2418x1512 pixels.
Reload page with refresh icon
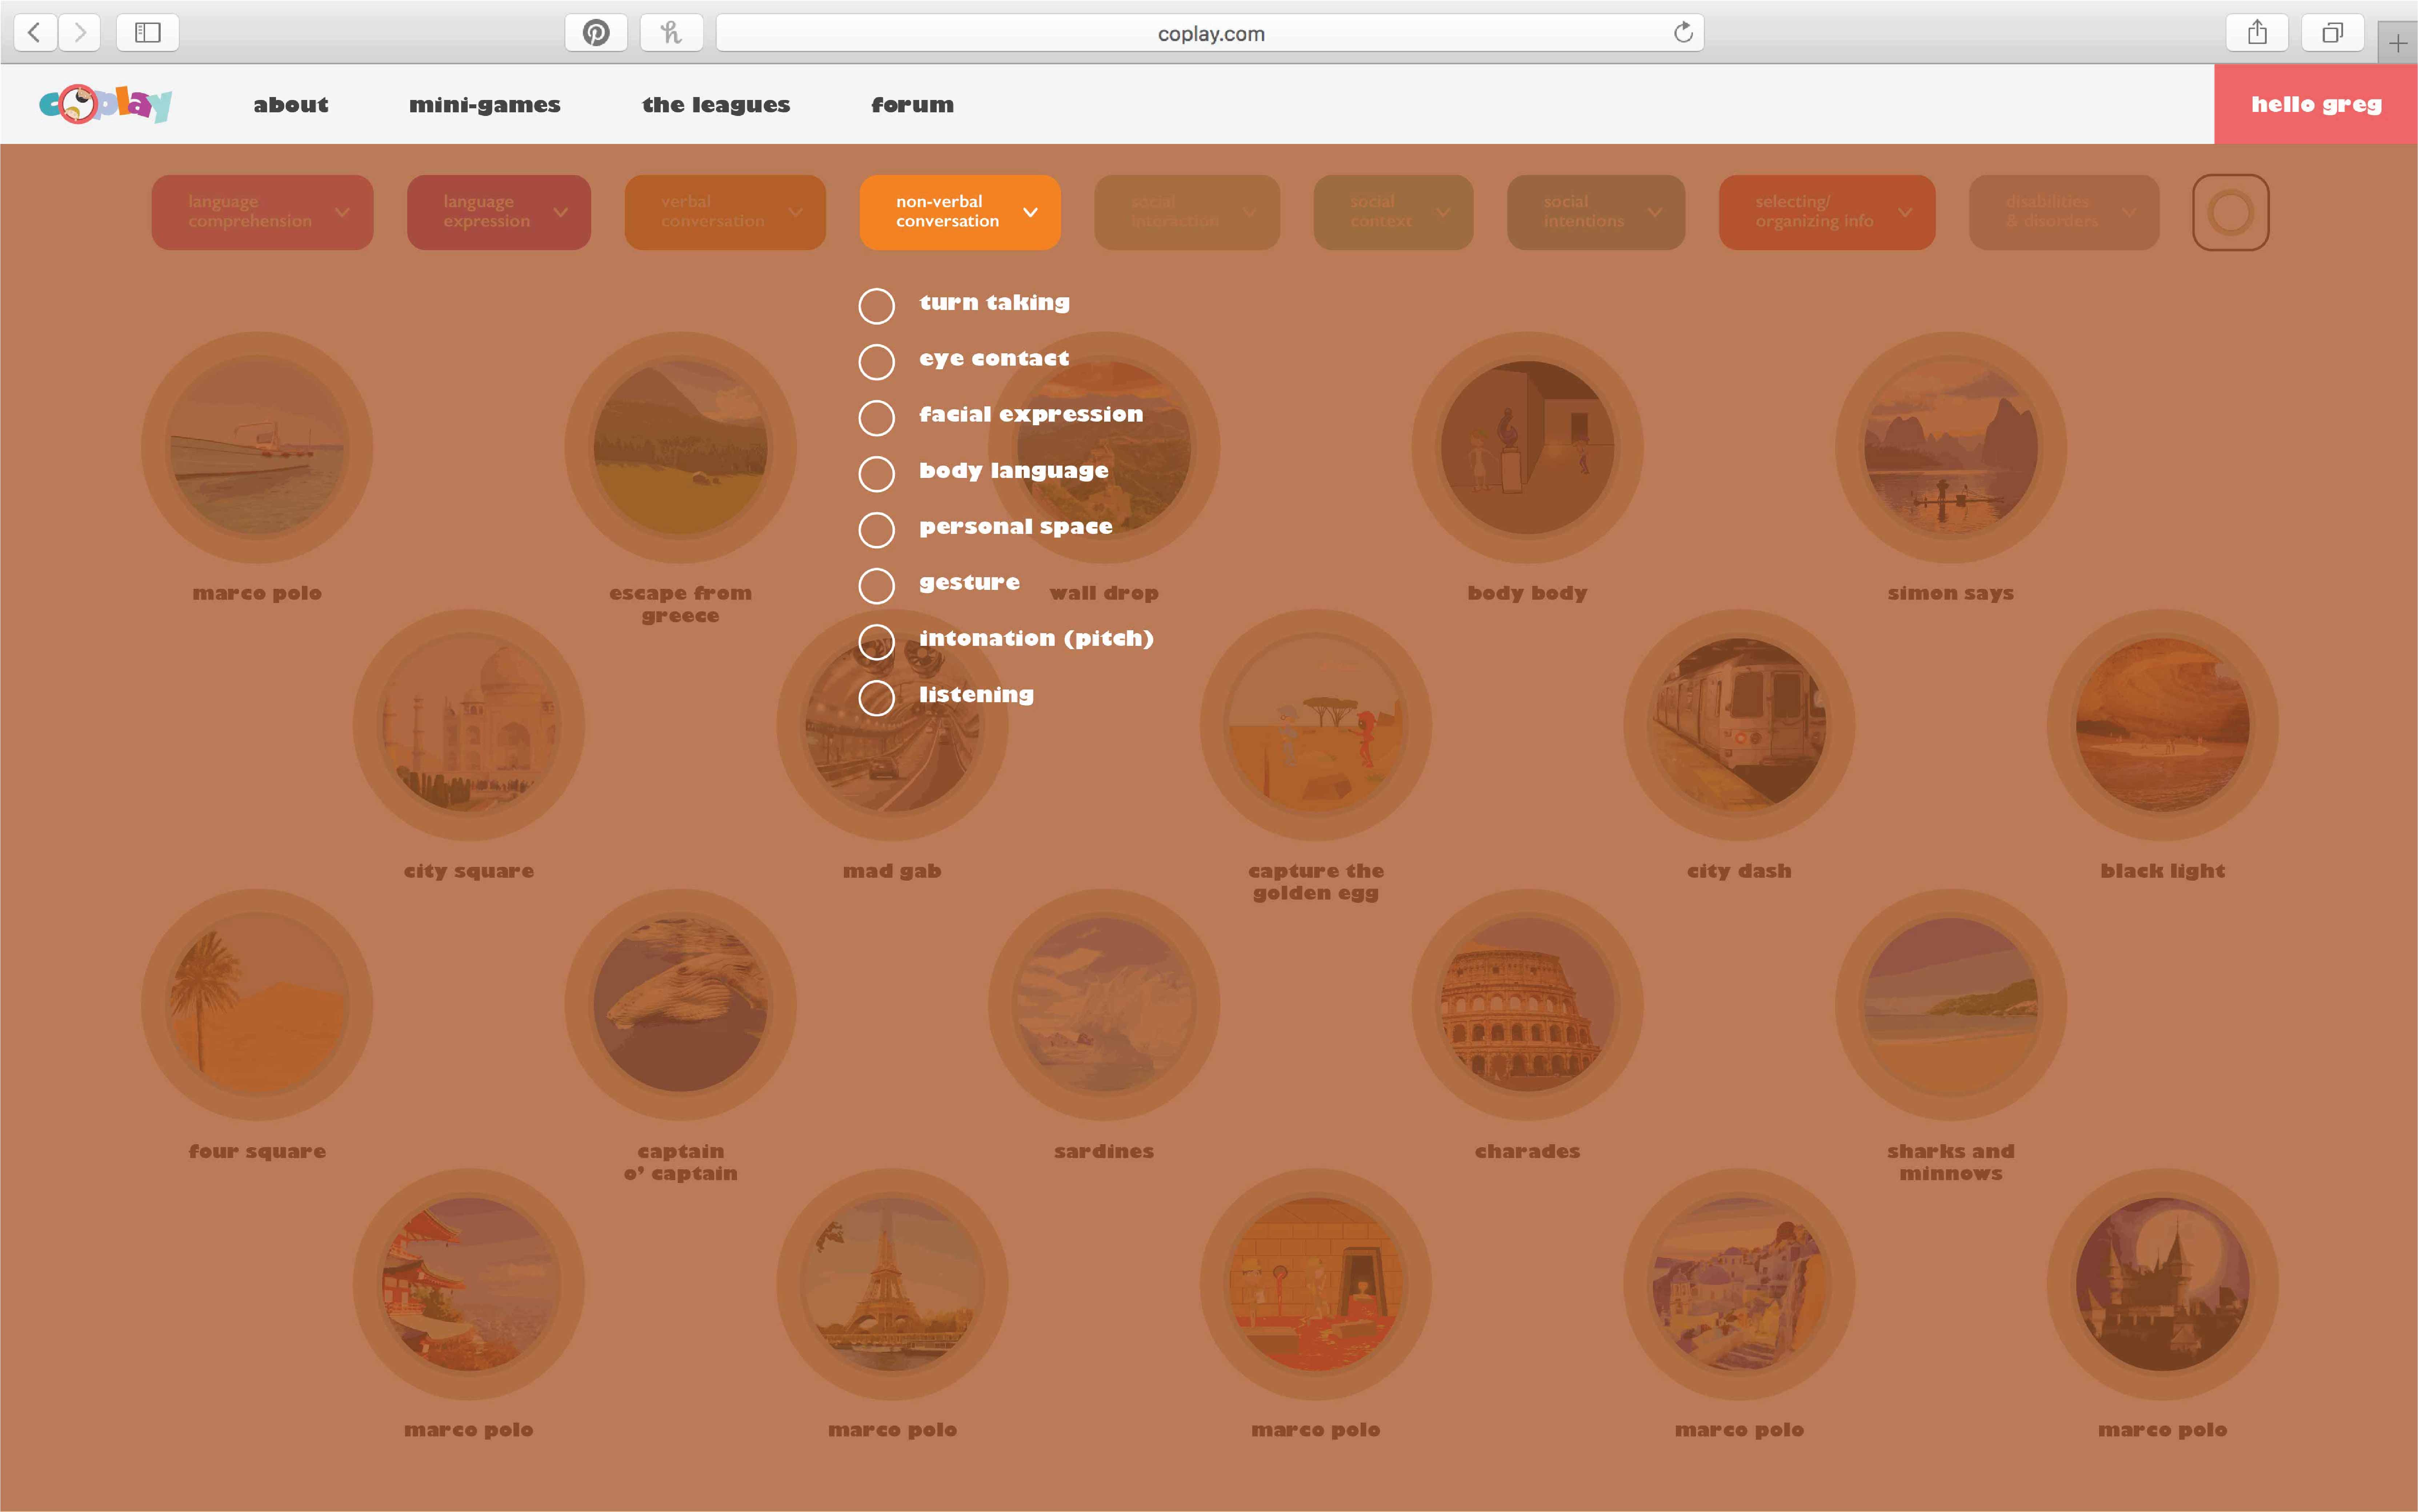[x=1684, y=33]
